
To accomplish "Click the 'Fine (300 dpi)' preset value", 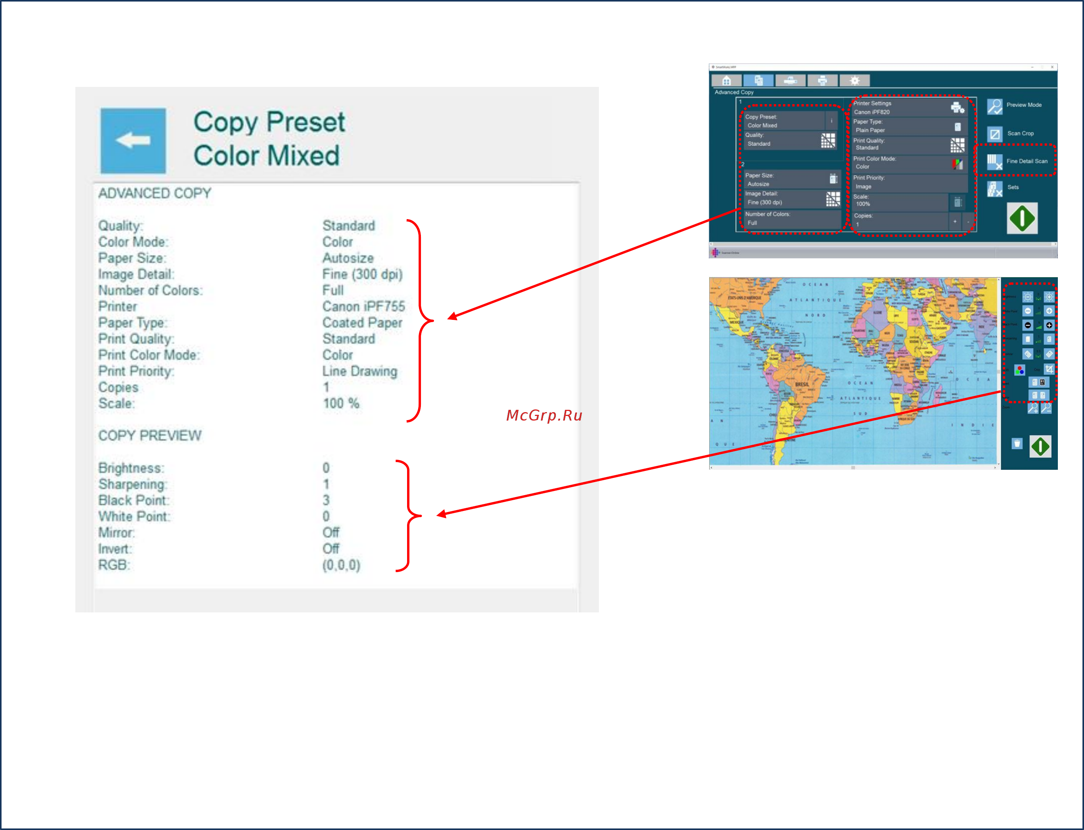I will click(x=362, y=275).
